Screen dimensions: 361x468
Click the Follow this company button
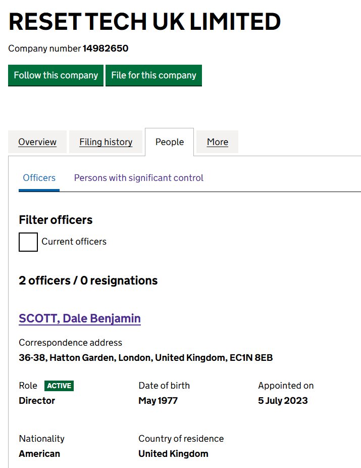56,75
